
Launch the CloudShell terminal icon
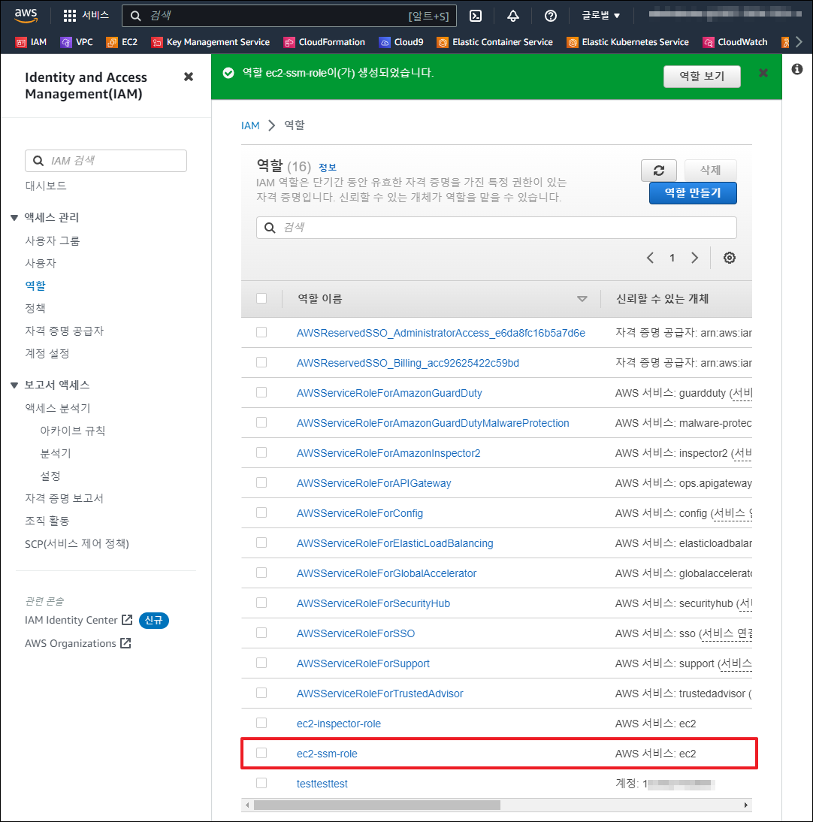476,16
